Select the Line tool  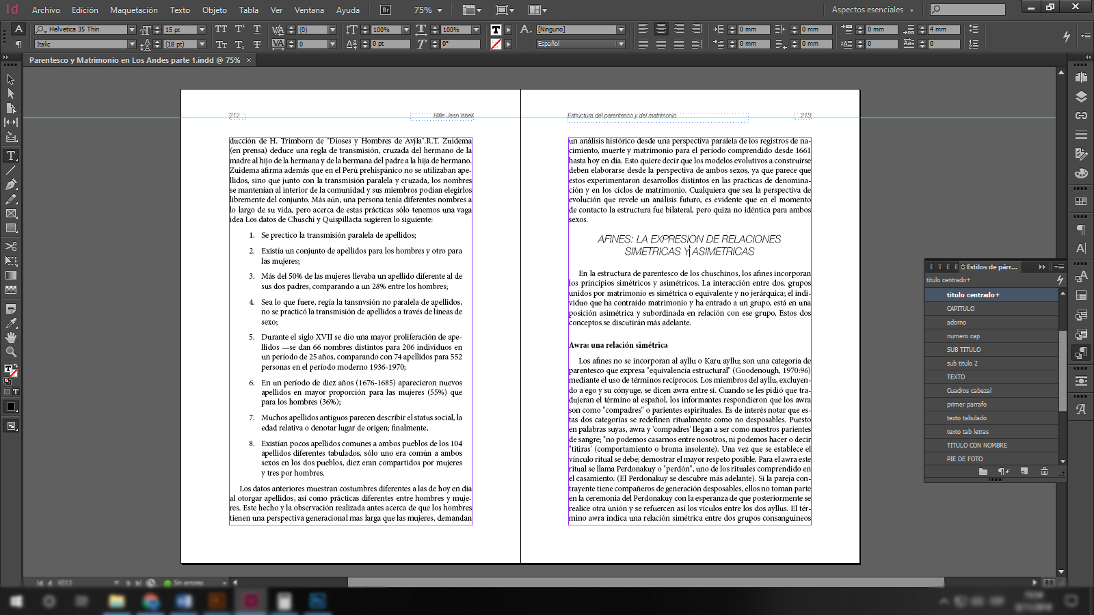point(11,170)
